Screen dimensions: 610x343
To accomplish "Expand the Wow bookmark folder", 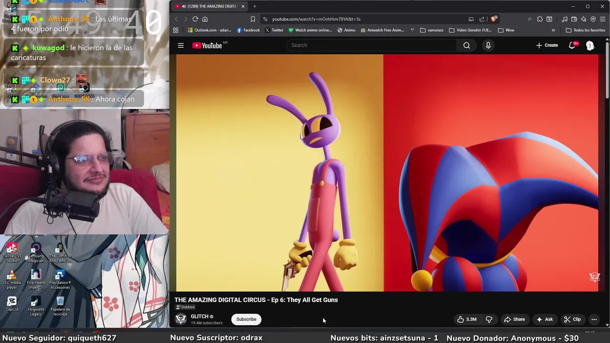I will (506, 30).
